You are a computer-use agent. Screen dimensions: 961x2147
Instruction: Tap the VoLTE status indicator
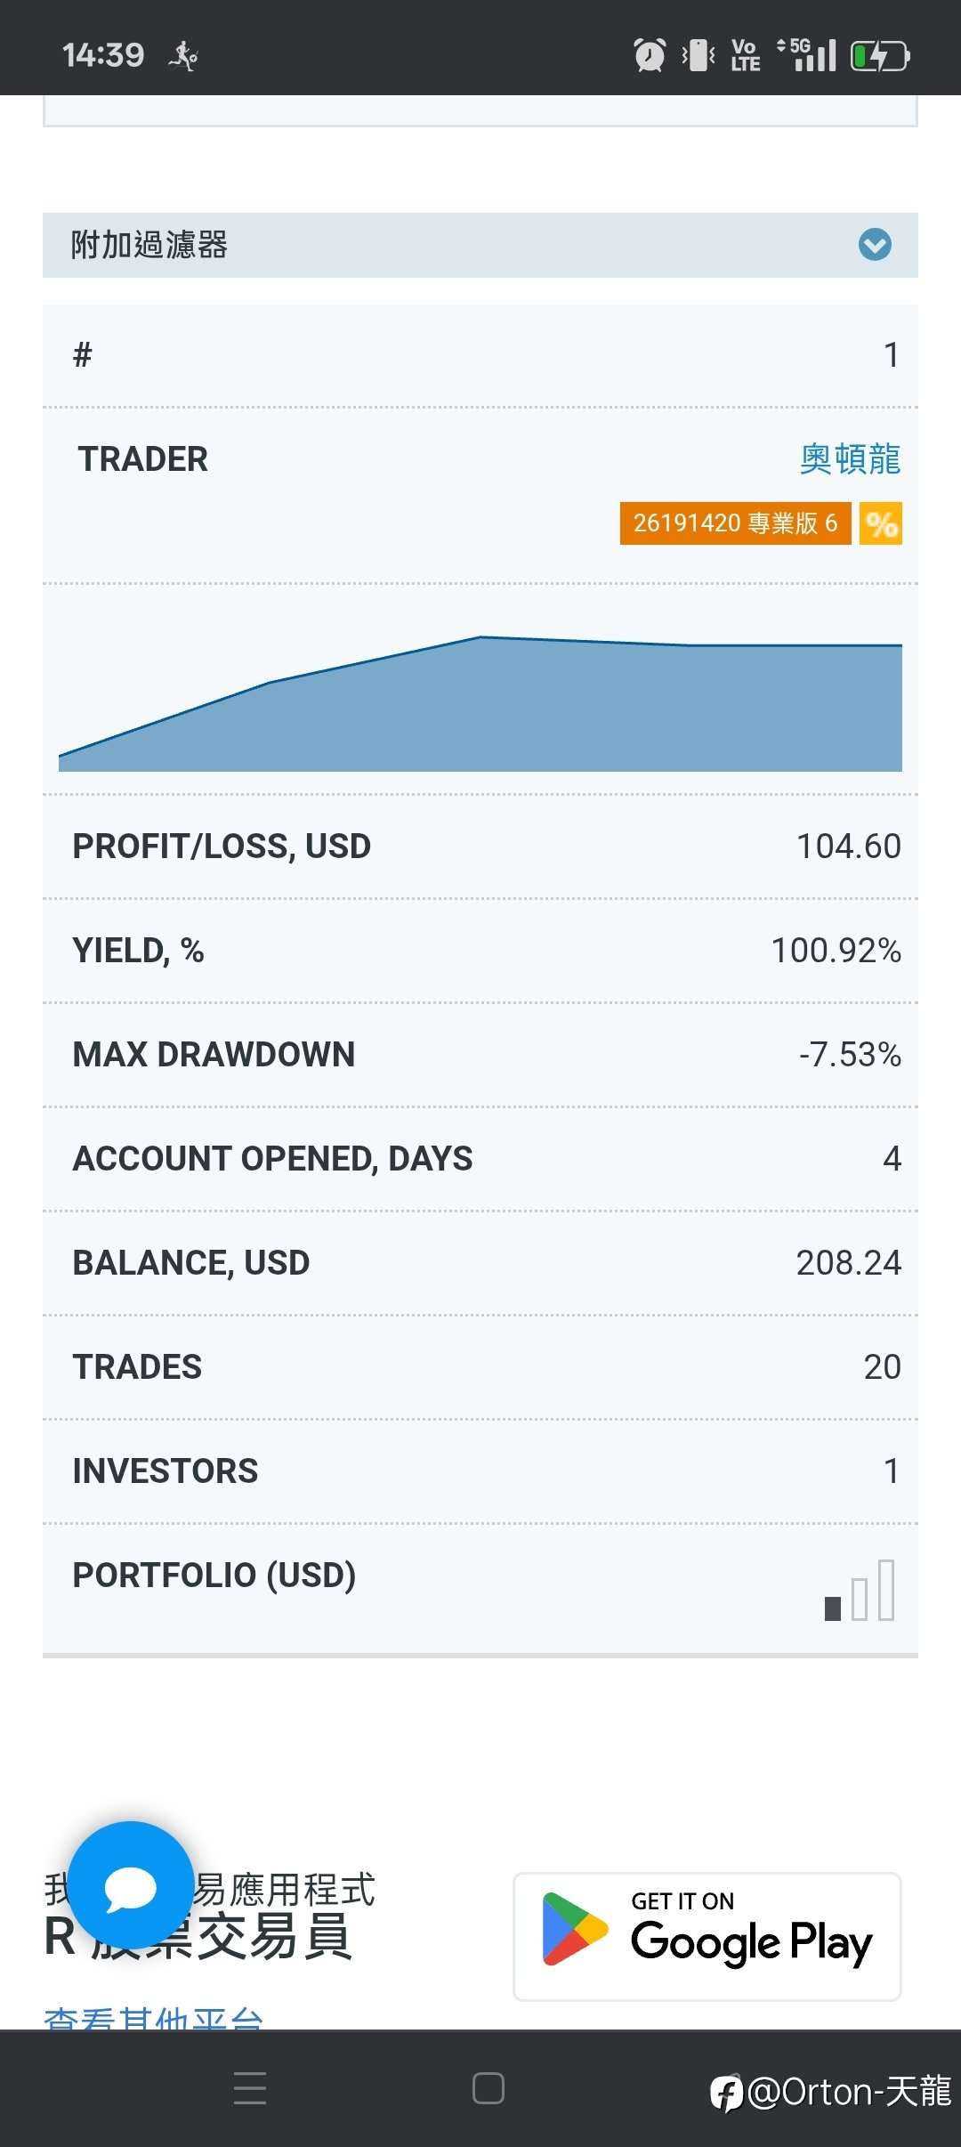(745, 55)
